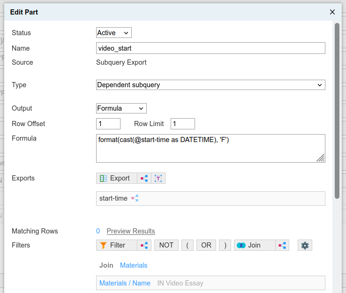Click the Export button with table icon
Image resolution: width=346 pixels, height=293 pixels.
(116, 178)
